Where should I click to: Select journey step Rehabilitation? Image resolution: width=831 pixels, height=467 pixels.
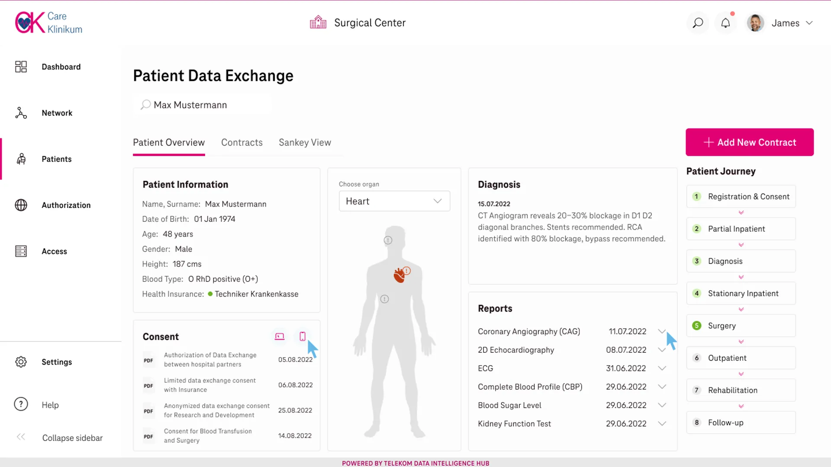coord(741,390)
